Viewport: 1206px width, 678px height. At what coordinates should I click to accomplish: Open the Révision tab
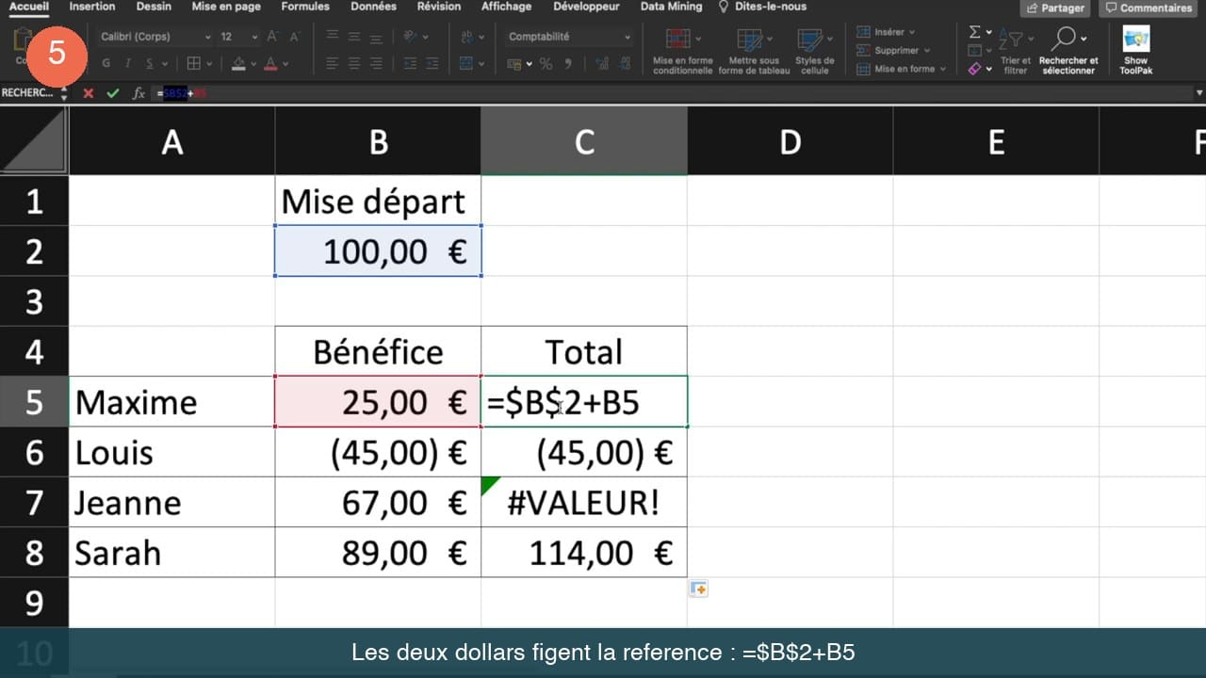coord(439,7)
